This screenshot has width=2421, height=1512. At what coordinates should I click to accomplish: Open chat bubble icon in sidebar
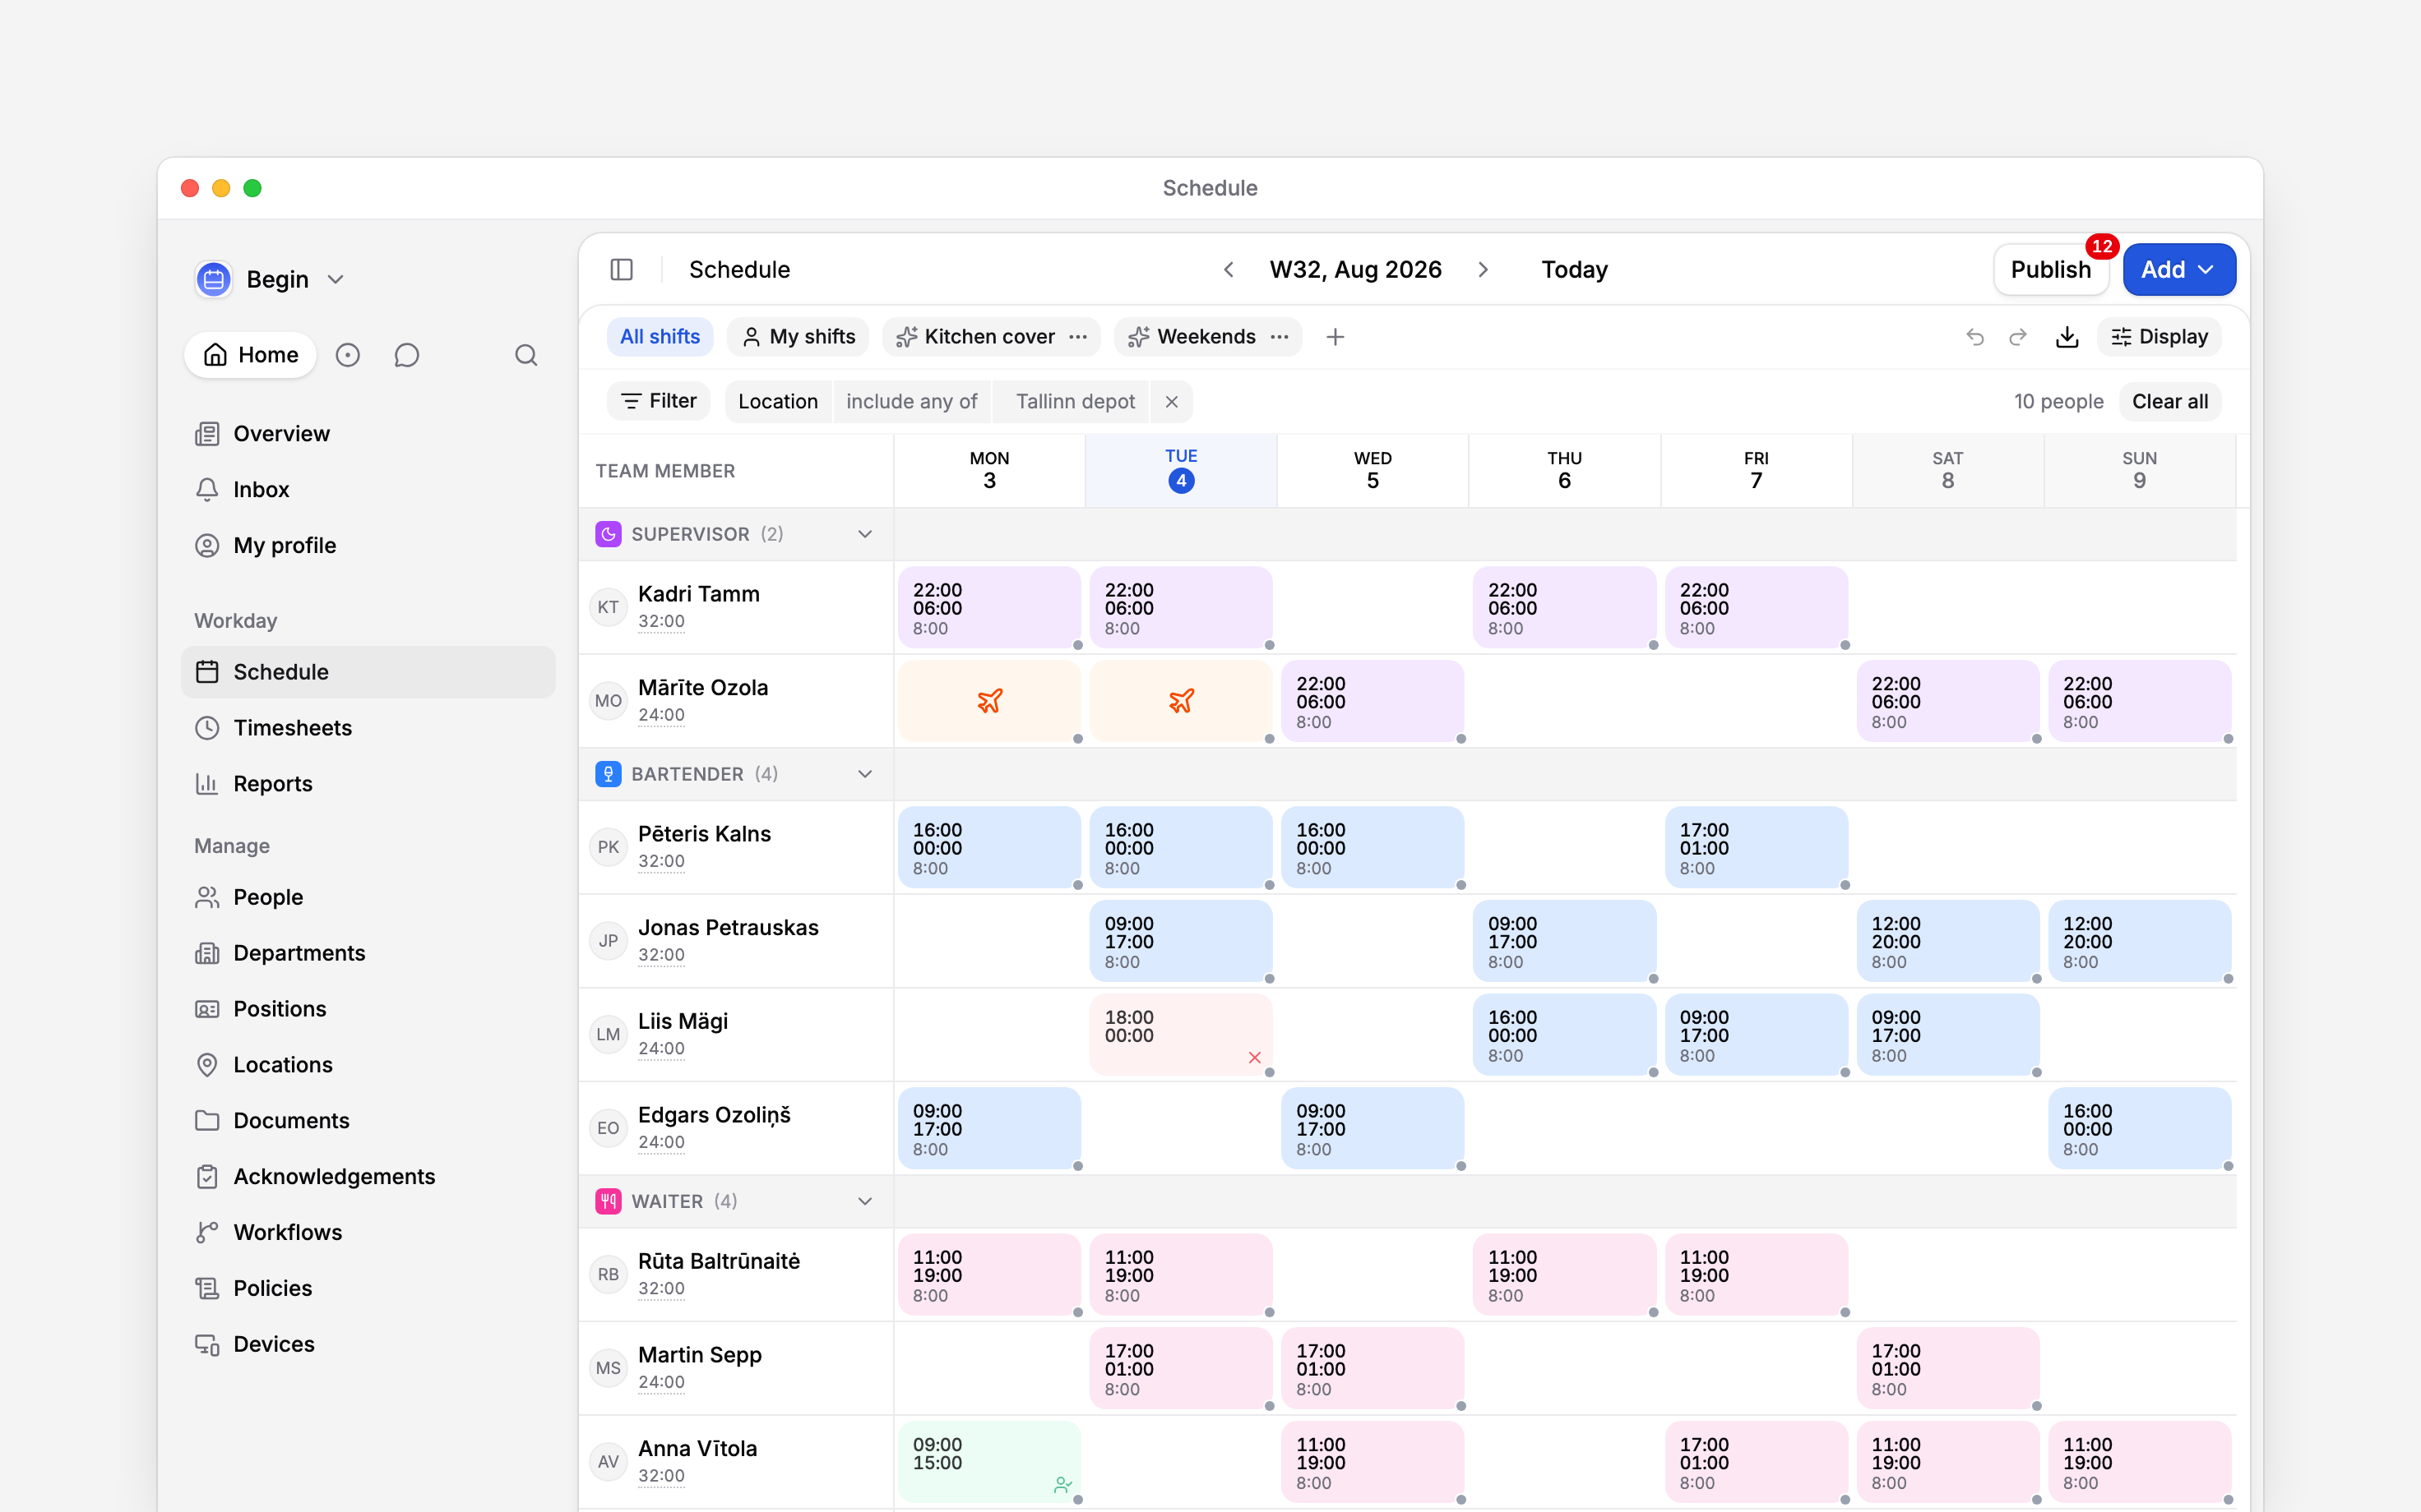coord(406,355)
